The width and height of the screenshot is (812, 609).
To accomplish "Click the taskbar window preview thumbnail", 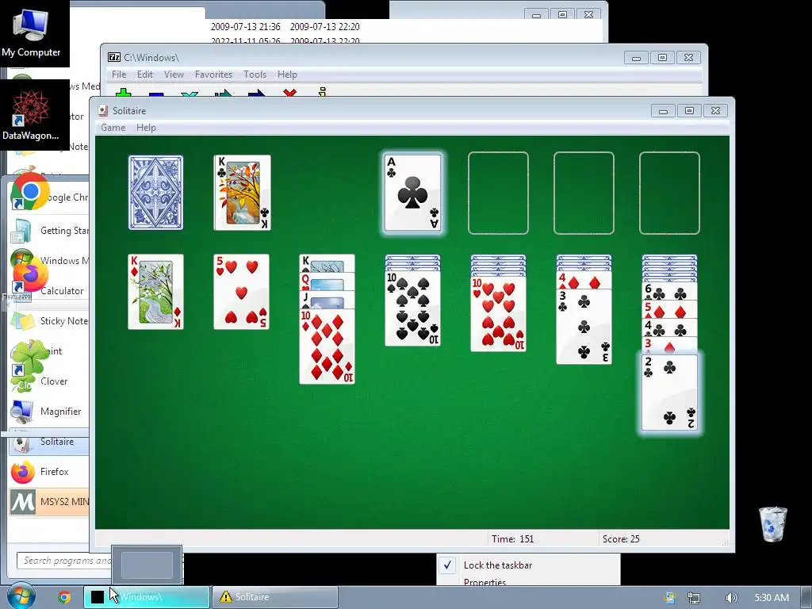I will pos(147,565).
